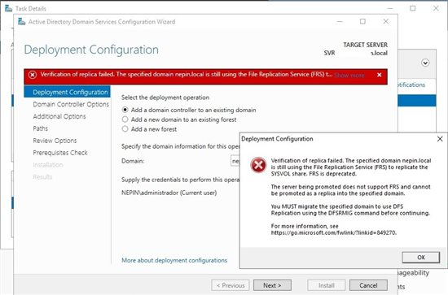Maximize the Configuration Wizard window
This screenshot has width=448, height=295.
[362, 21]
